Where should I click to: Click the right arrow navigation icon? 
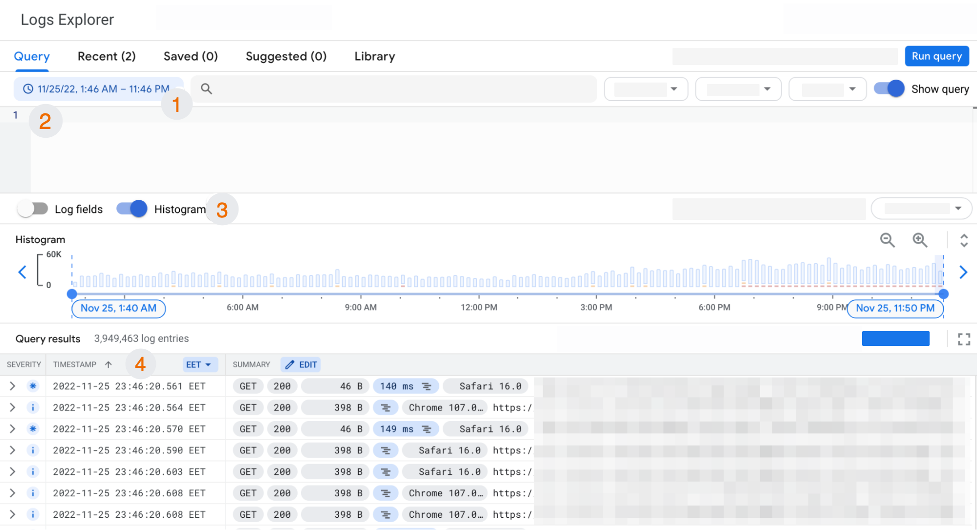[x=965, y=272]
